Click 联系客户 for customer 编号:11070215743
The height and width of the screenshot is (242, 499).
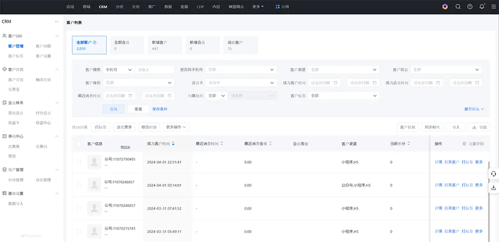tap(452, 232)
